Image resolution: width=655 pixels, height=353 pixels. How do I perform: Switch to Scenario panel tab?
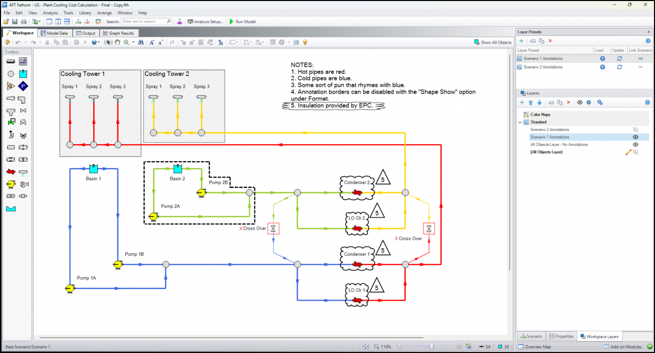(531, 336)
